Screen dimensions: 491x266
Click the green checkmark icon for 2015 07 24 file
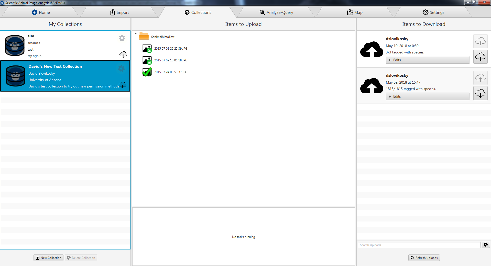coord(147,72)
